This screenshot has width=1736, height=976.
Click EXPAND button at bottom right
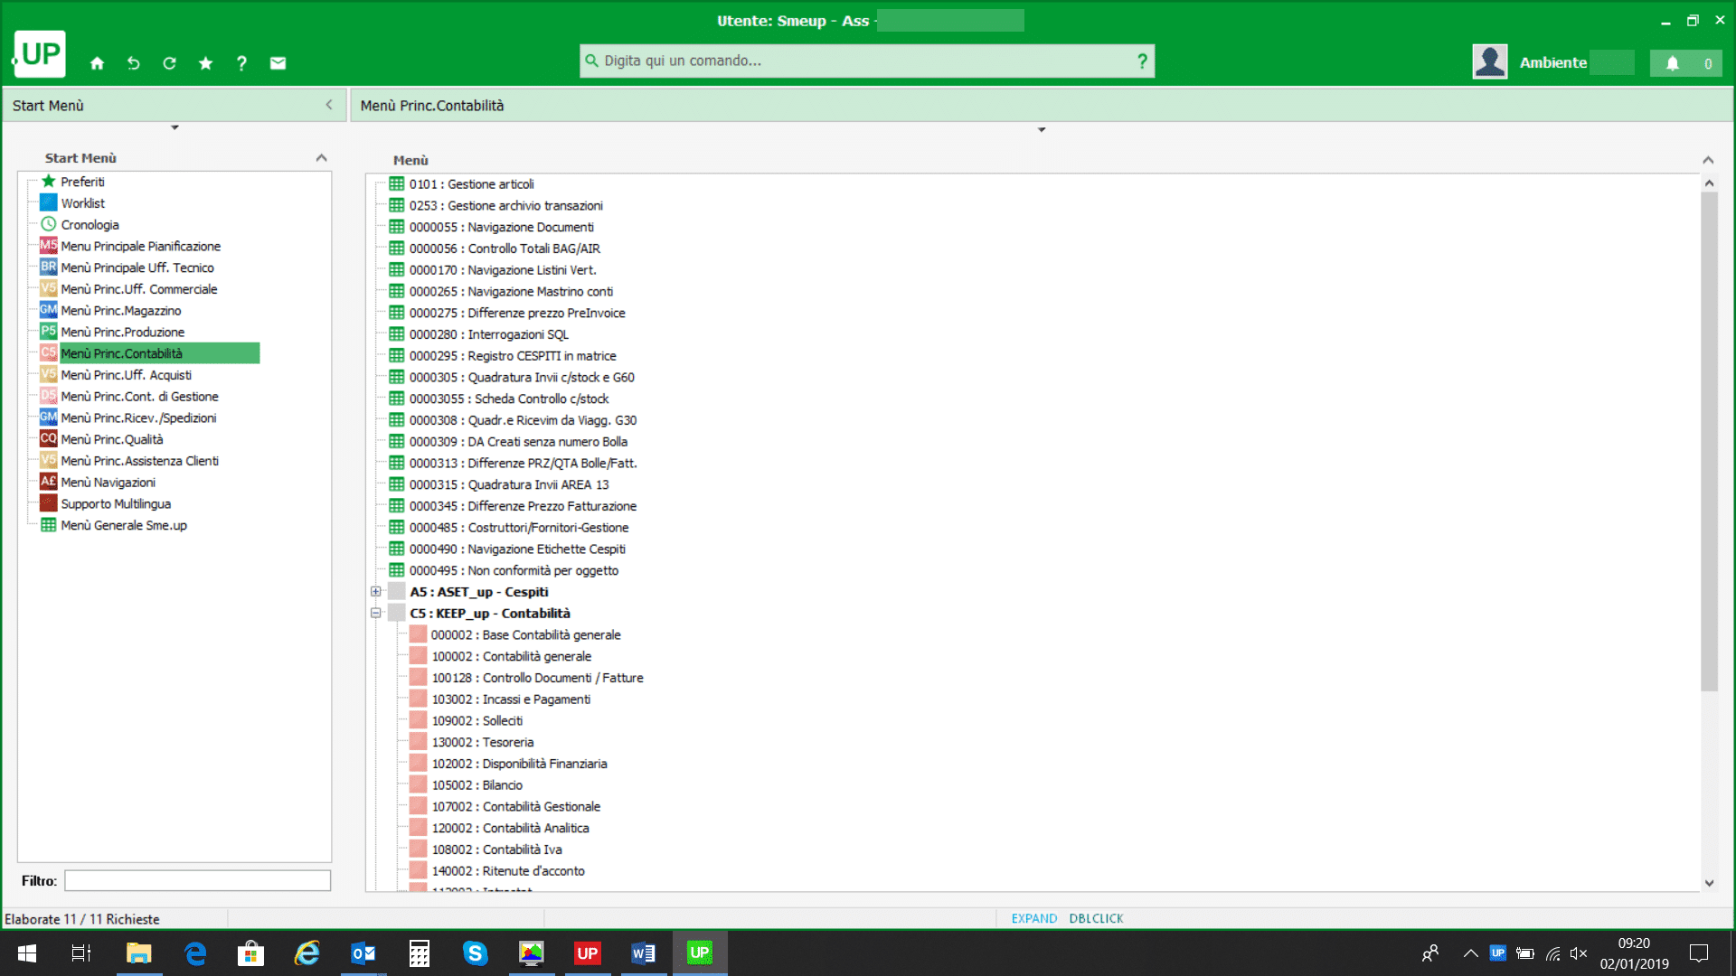(1033, 919)
